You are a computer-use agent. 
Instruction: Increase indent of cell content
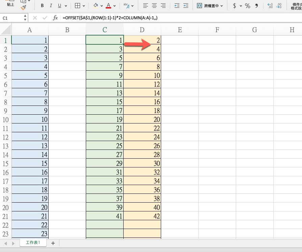click(x=185, y=6)
